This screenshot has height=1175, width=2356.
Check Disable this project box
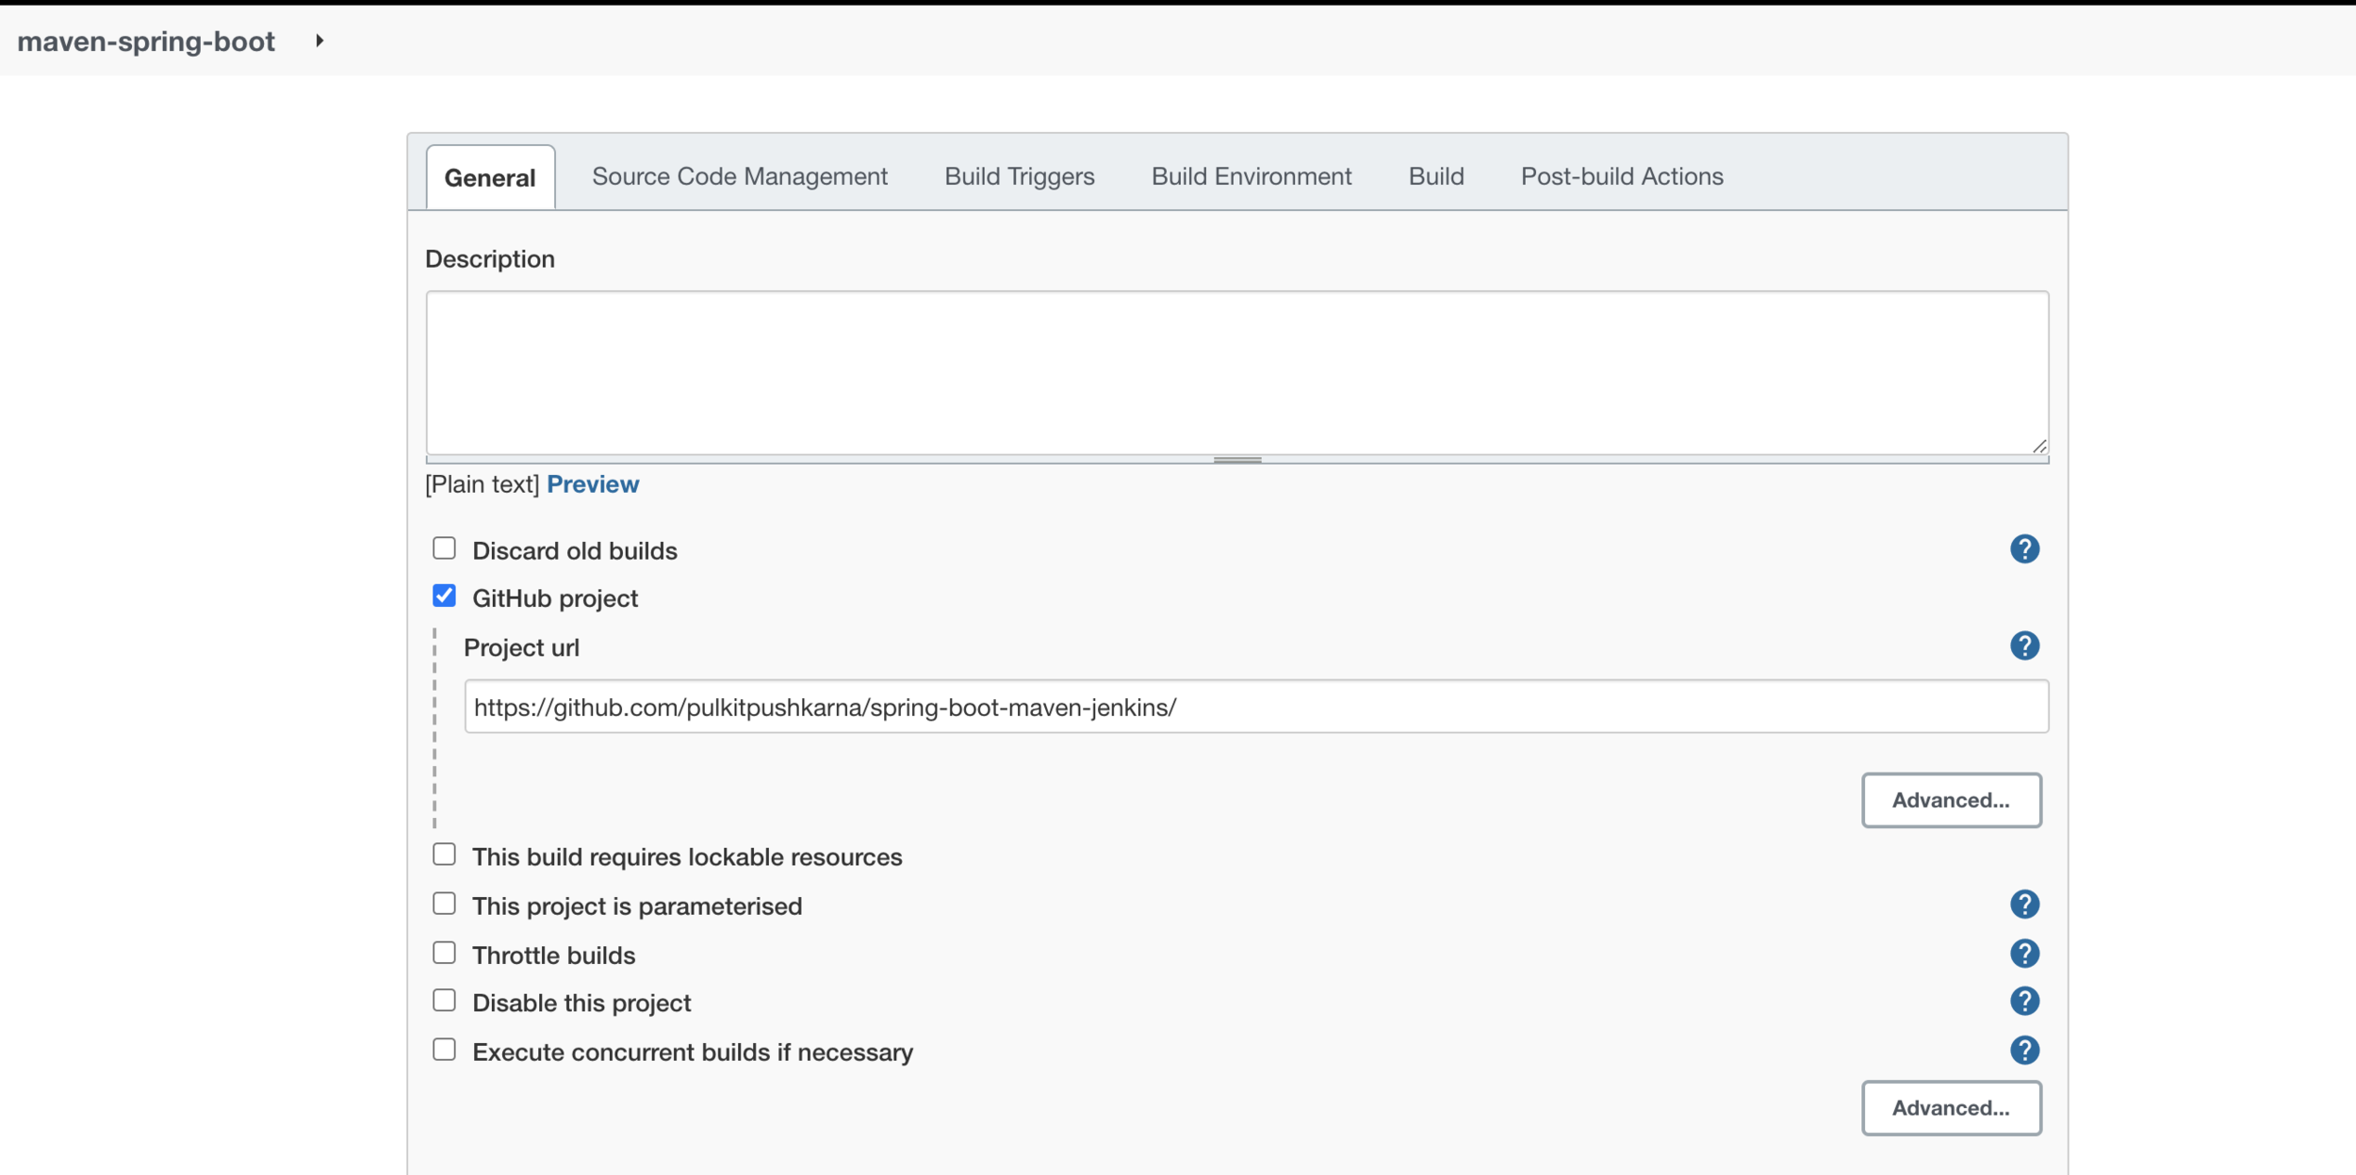click(x=444, y=1001)
